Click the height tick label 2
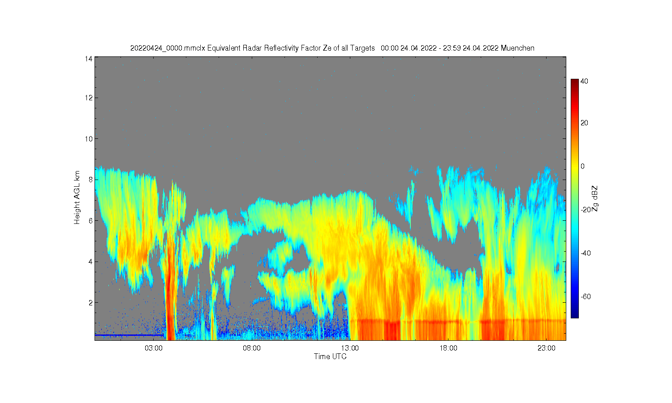Viewport: 672px width, 403px height. pyautogui.click(x=90, y=303)
